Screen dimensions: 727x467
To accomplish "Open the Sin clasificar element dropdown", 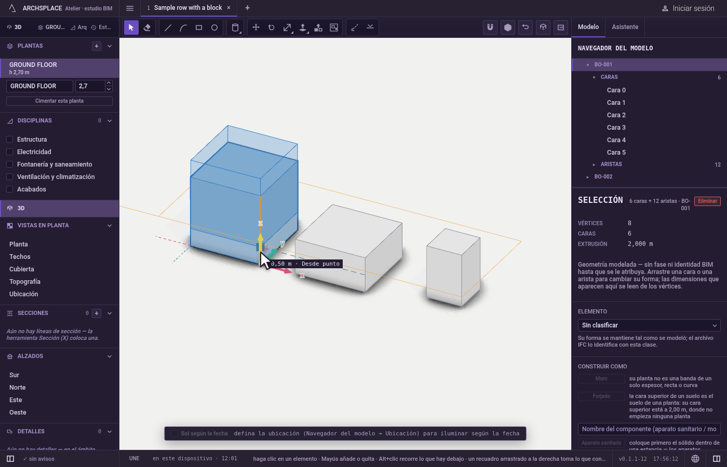I will coord(649,325).
